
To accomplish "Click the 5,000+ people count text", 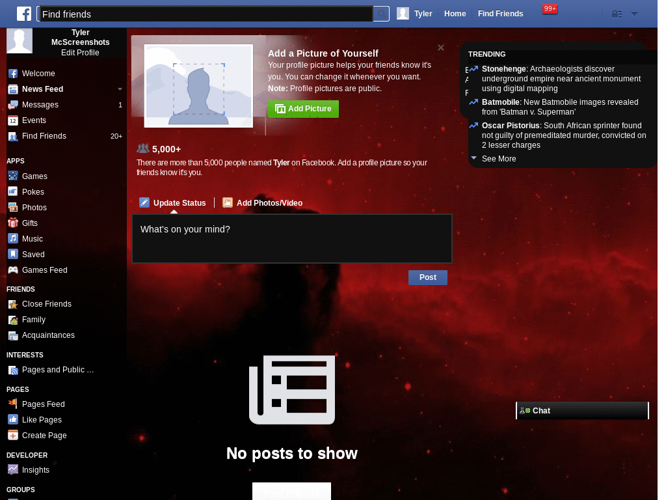I will coord(166,149).
